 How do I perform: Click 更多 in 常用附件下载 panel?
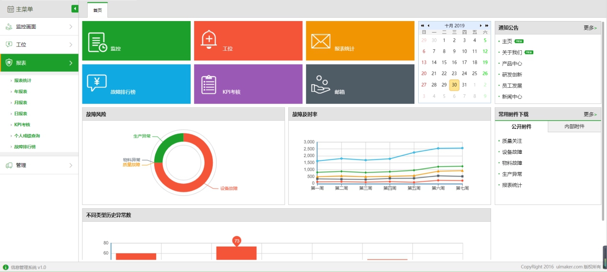coord(590,114)
